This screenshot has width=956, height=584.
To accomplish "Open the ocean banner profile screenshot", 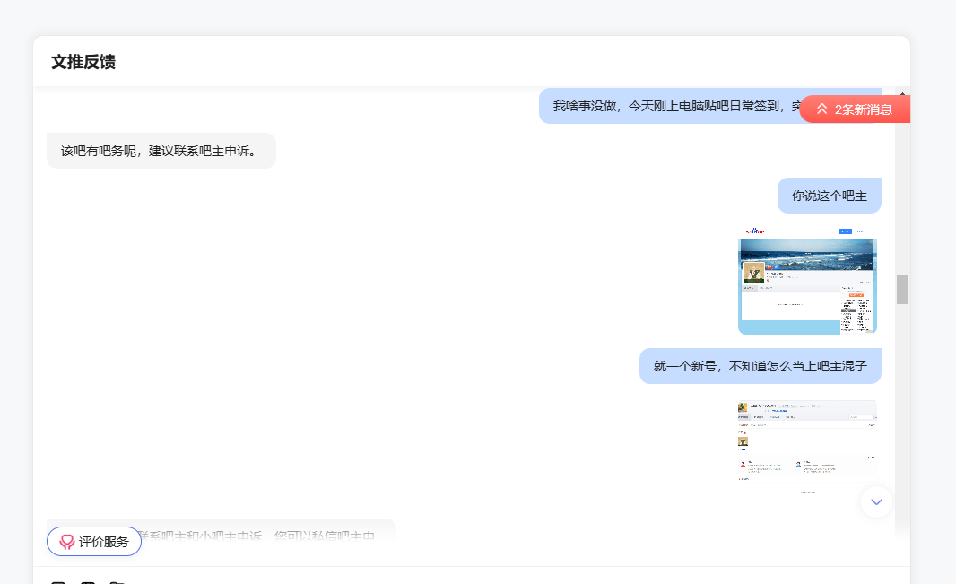I will pyautogui.click(x=807, y=281).
